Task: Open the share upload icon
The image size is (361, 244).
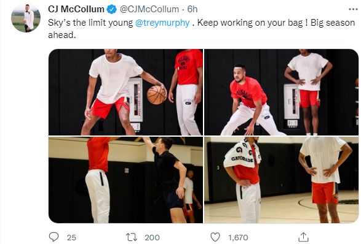Action: tap(303, 237)
